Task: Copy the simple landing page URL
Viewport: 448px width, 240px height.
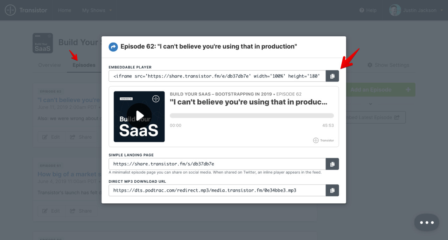Action: 332,164
